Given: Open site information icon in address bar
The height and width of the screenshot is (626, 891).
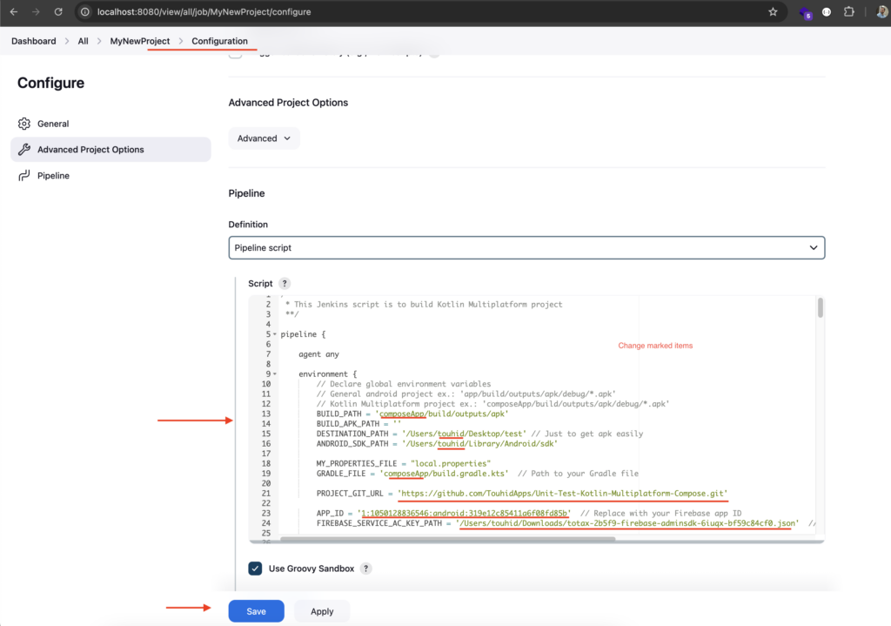Looking at the screenshot, I should [x=84, y=11].
